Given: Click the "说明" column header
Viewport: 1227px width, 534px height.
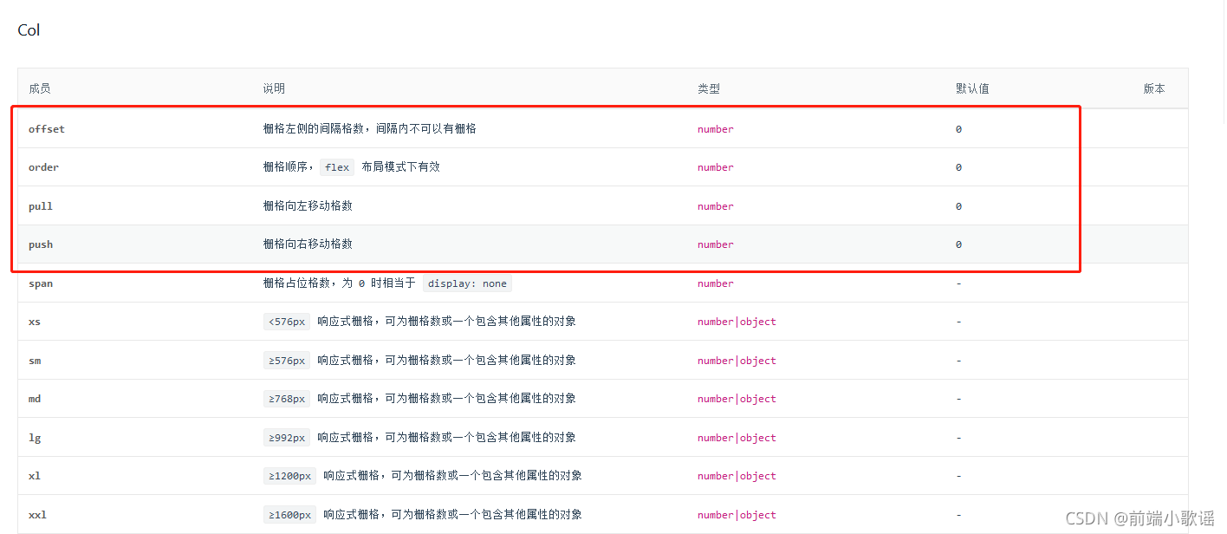Looking at the screenshot, I should click(273, 88).
